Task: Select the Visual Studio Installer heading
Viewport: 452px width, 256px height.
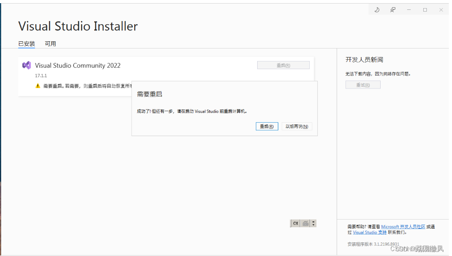Action: [x=78, y=26]
